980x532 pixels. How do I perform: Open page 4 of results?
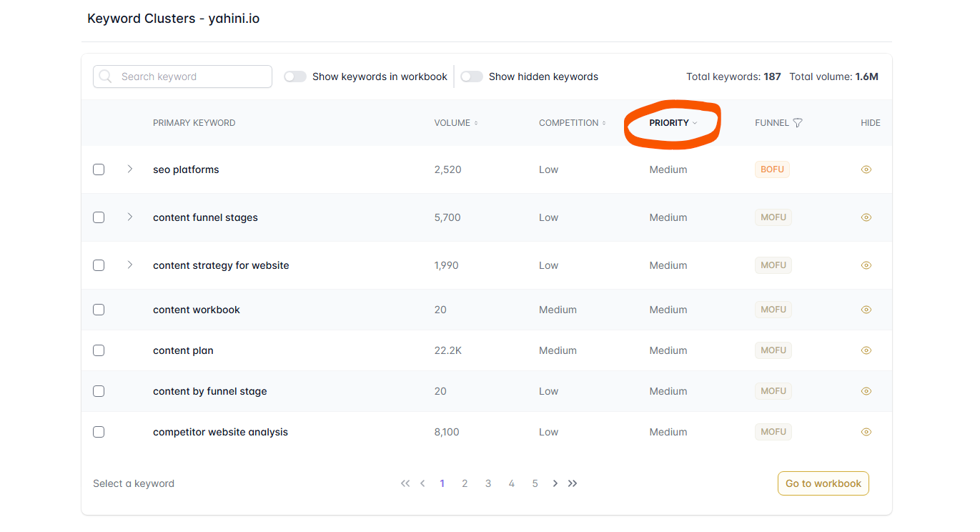coord(512,483)
